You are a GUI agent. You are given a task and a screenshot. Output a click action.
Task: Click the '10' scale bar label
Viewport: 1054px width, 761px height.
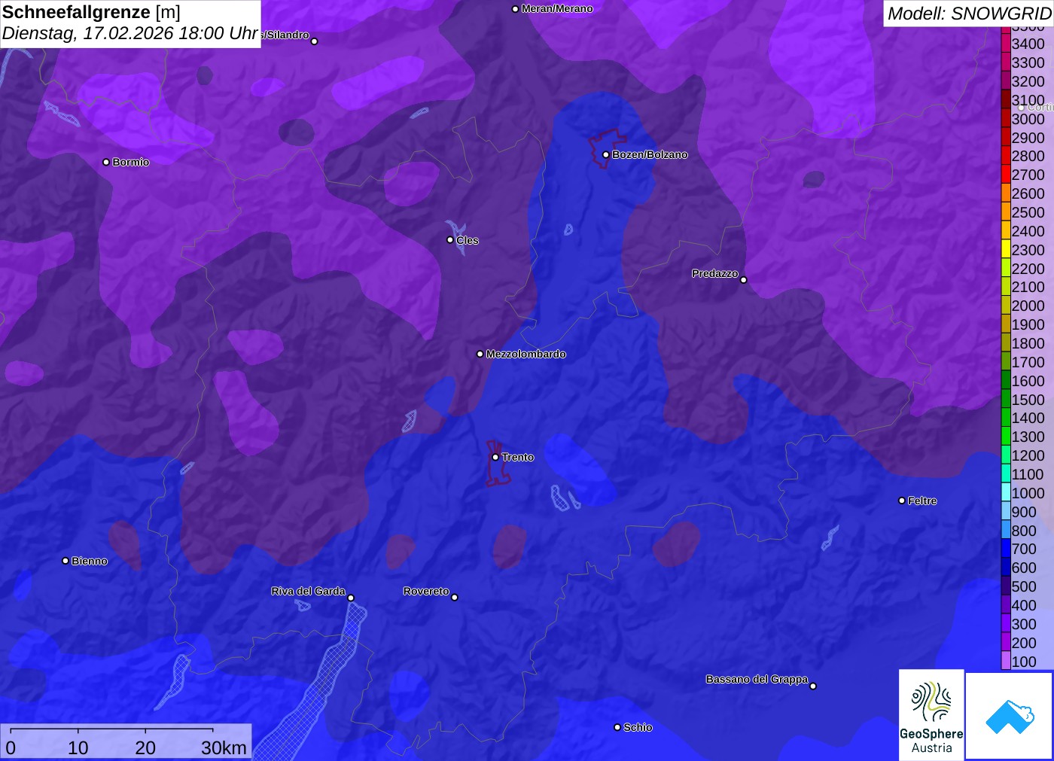tap(78, 747)
